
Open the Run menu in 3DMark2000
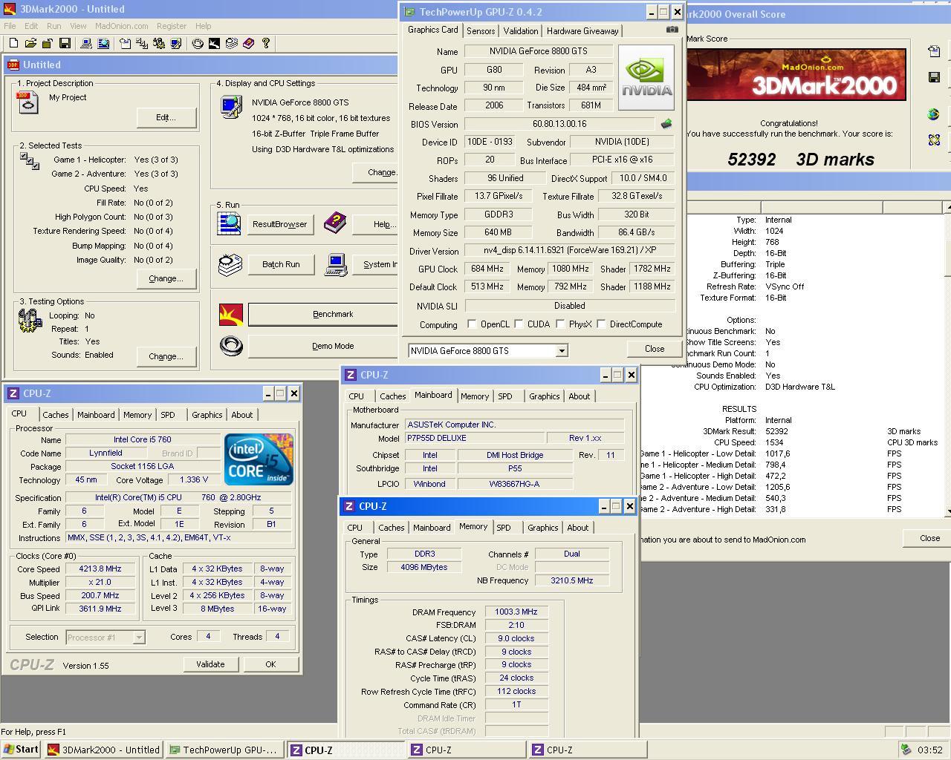(x=54, y=25)
